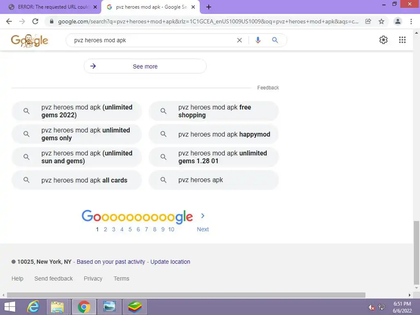420x315 pixels.
Task: Open Based on your past activity link
Action: point(111,262)
